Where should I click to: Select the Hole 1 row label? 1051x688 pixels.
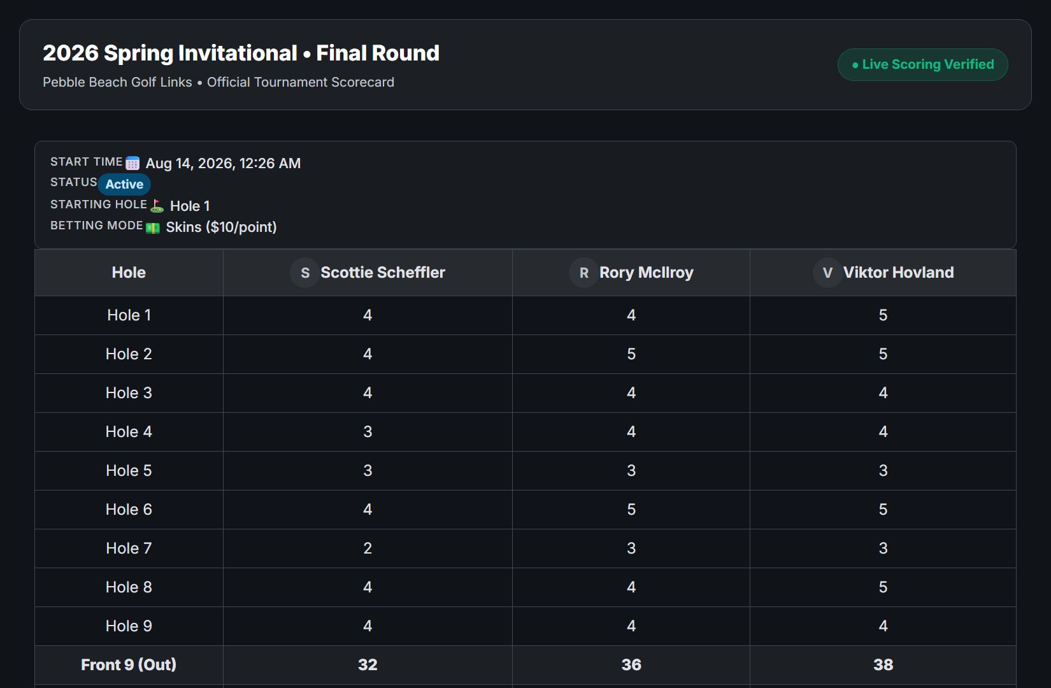[129, 315]
